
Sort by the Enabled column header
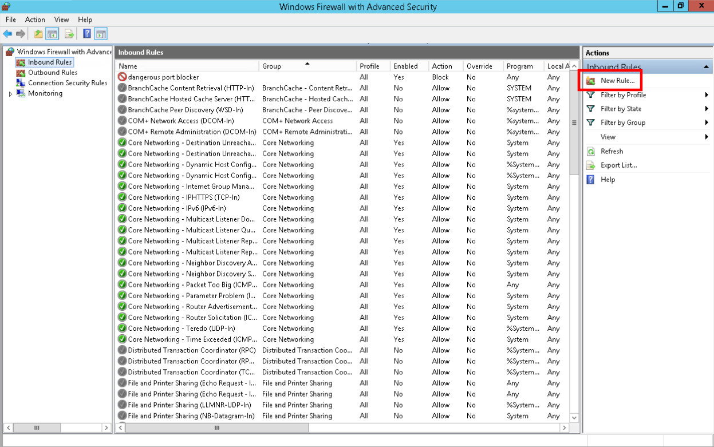click(410, 66)
